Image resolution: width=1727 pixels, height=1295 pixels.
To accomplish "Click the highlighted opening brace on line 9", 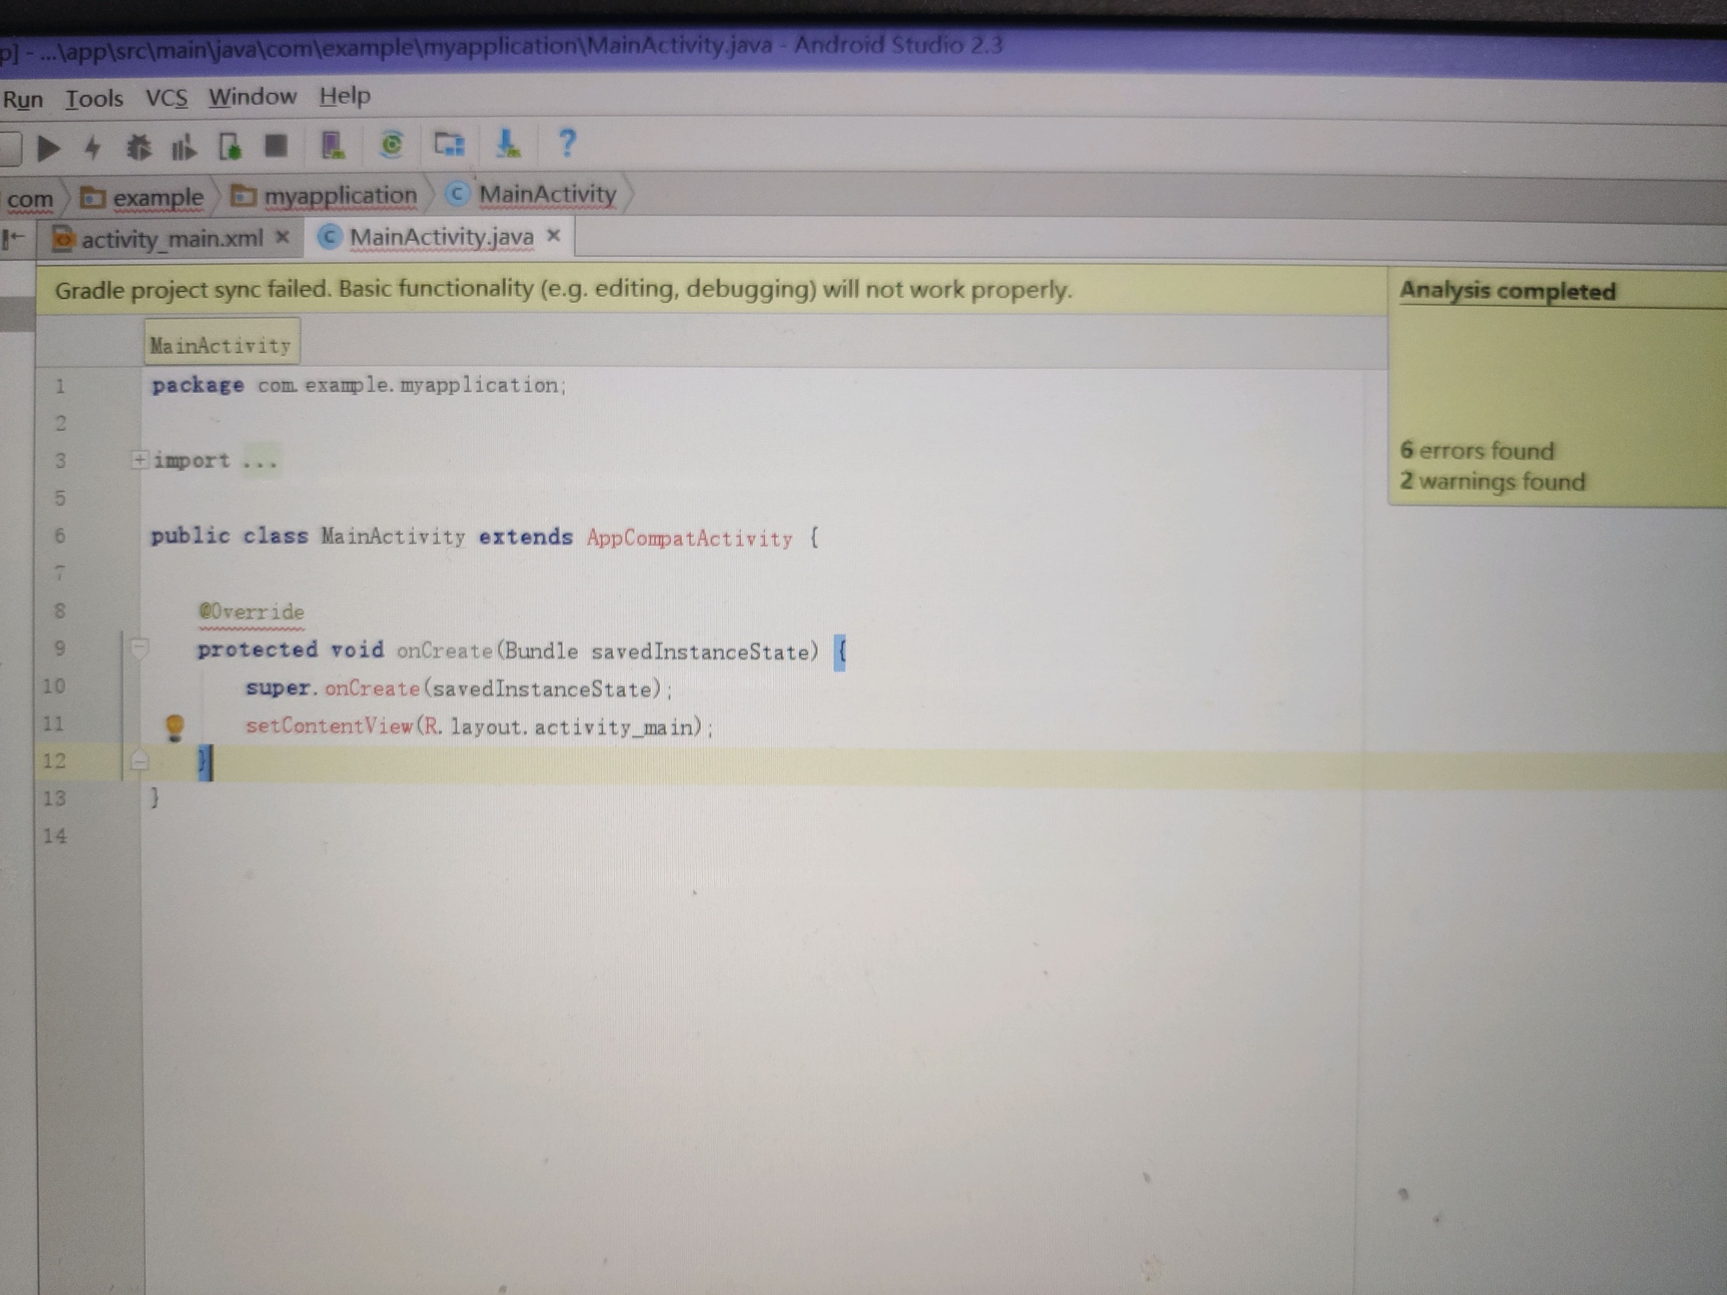I will click(x=841, y=652).
